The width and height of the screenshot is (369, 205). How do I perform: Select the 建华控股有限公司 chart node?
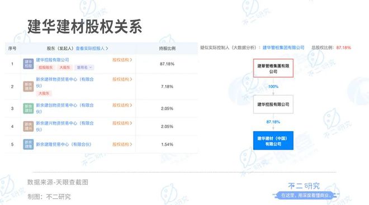point(273,104)
